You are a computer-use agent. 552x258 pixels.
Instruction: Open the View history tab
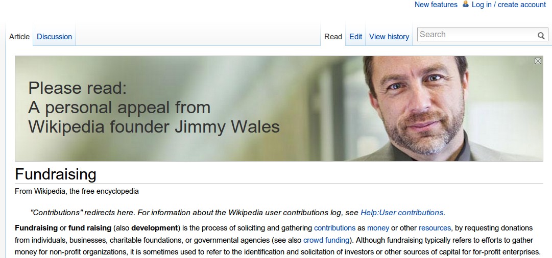point(389,37)
